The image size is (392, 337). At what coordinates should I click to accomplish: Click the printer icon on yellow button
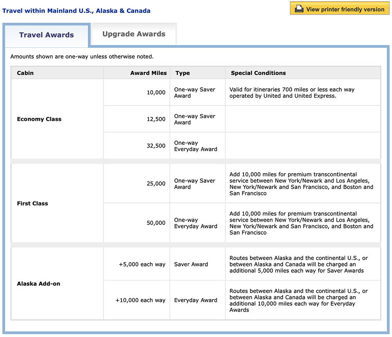point(299,9)
